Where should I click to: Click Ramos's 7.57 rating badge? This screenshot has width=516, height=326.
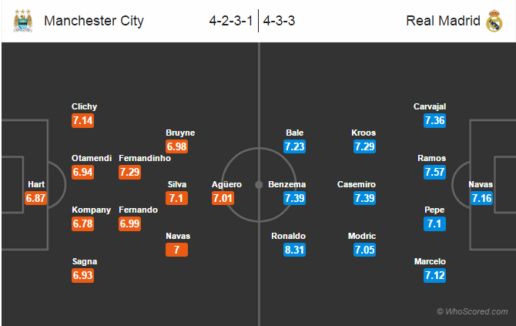tap(434, 172)
